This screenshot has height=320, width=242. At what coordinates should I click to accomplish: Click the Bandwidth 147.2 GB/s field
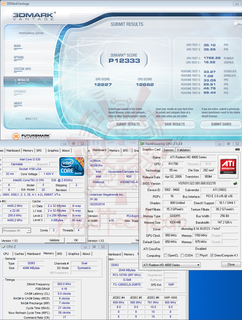[x=225, y=222]
